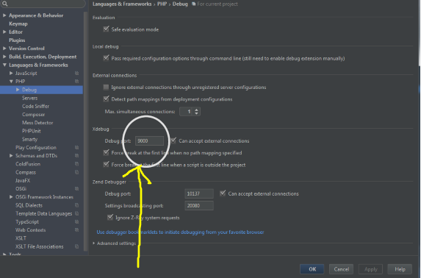The image size is (421, 278).
Task: Click Help button
Action: pos(400,269)
